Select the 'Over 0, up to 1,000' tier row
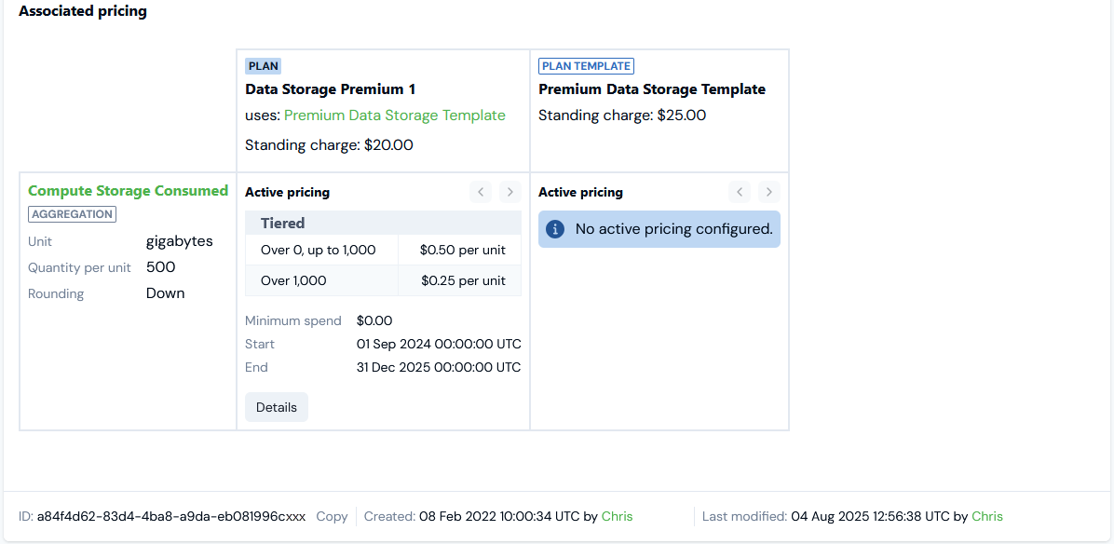The width and height of the screenshot is (1114, 544). tap(319, 250)
